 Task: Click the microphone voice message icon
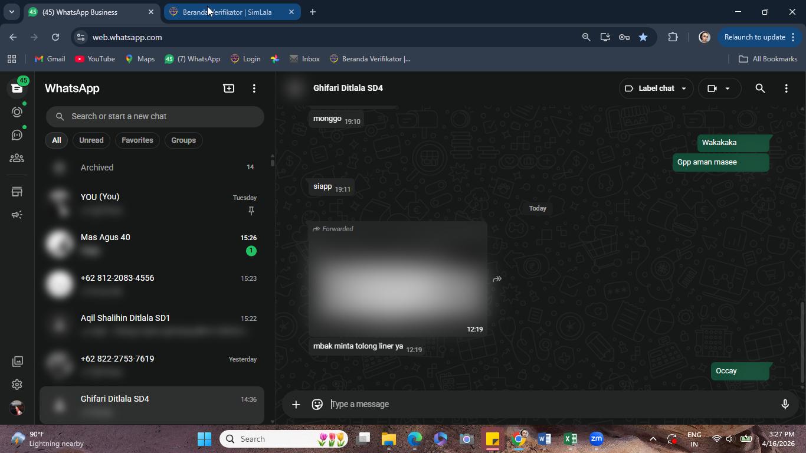[x=785, y=404]
